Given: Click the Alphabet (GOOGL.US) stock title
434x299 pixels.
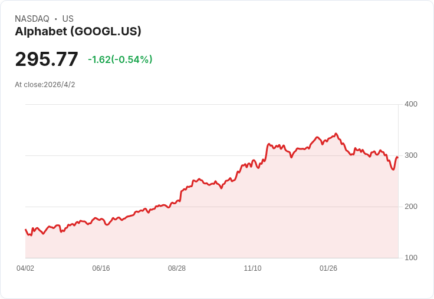Looking at the screenshot, I should click(x=78, y=32).
